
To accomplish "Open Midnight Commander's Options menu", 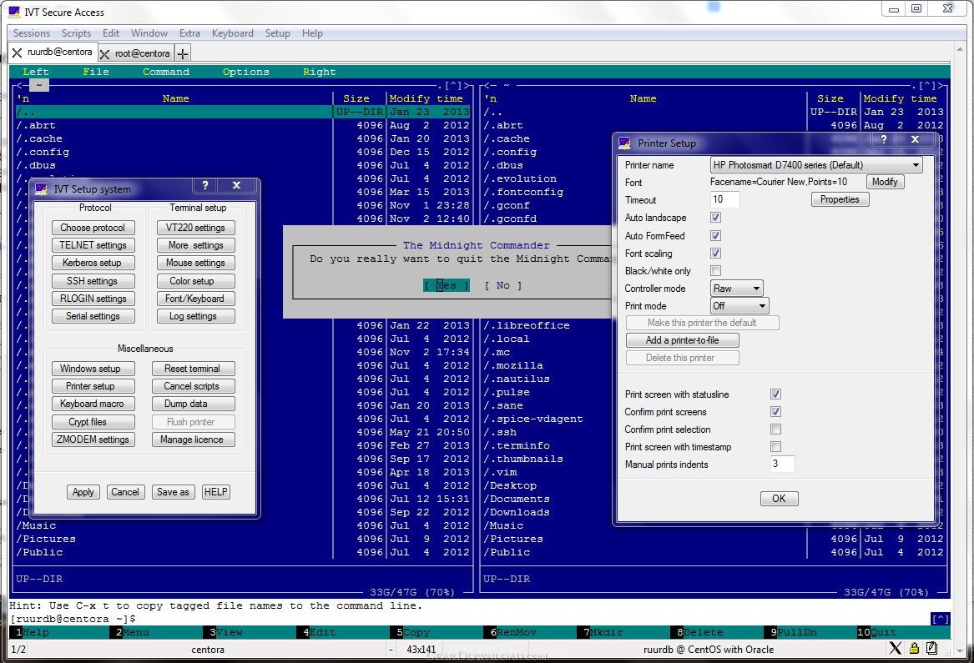I will point(246,72).
